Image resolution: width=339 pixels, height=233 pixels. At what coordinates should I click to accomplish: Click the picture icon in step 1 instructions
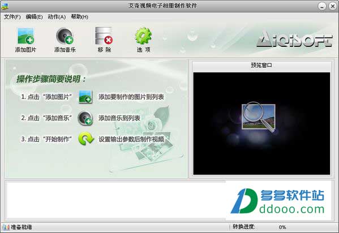pos(85,97)
